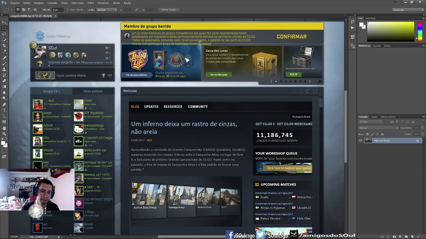Click the Refinar Aresta button

coord(169,10)
